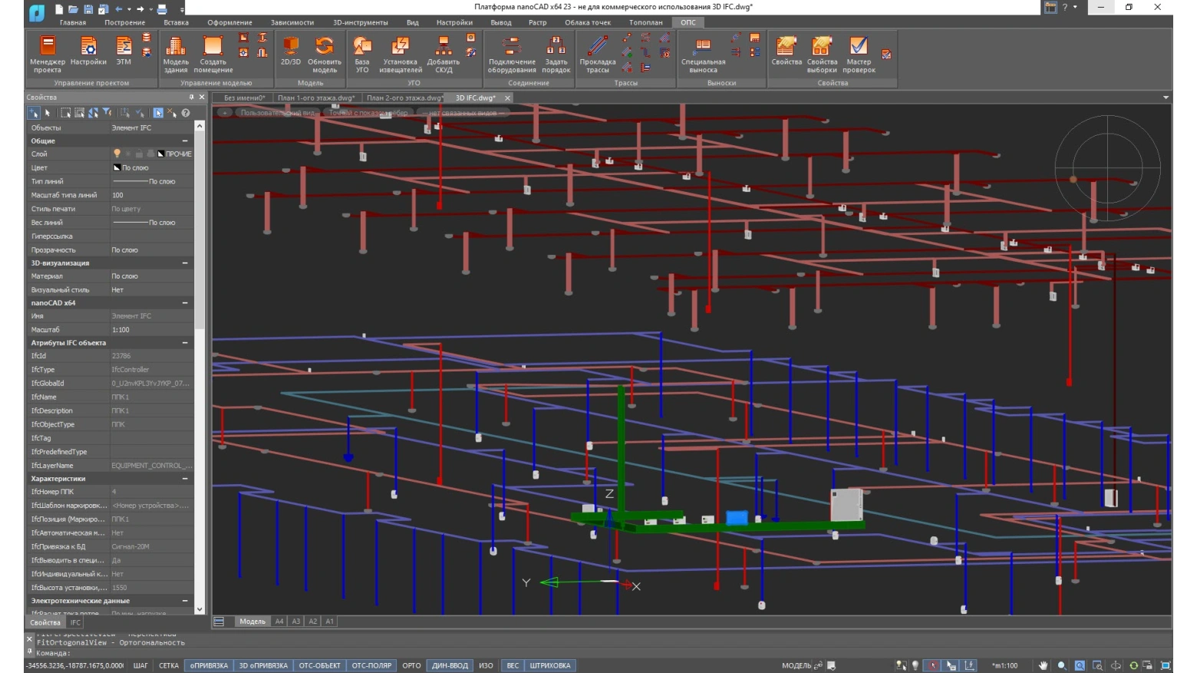Open the Менеджер проекта tool

click(x=47, y=54)
